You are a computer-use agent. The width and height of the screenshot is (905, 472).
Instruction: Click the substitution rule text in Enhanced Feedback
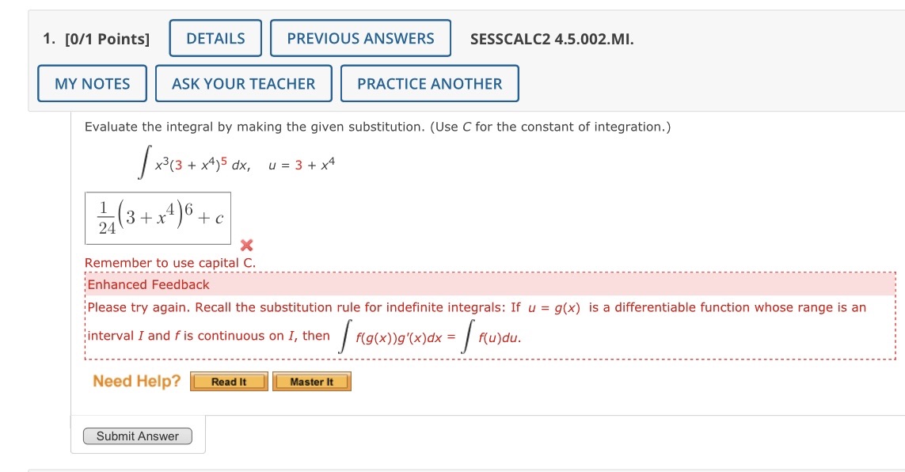[396, 307]
